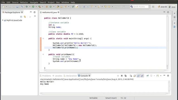
Task: Click in the Quick Access field
Action: tap(139, 7)
